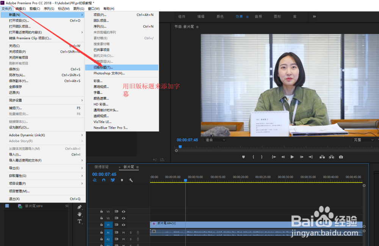Click timeline timecode 00:00:07:45 field
The height and width of the screenshot is (246, 379).
104,174
